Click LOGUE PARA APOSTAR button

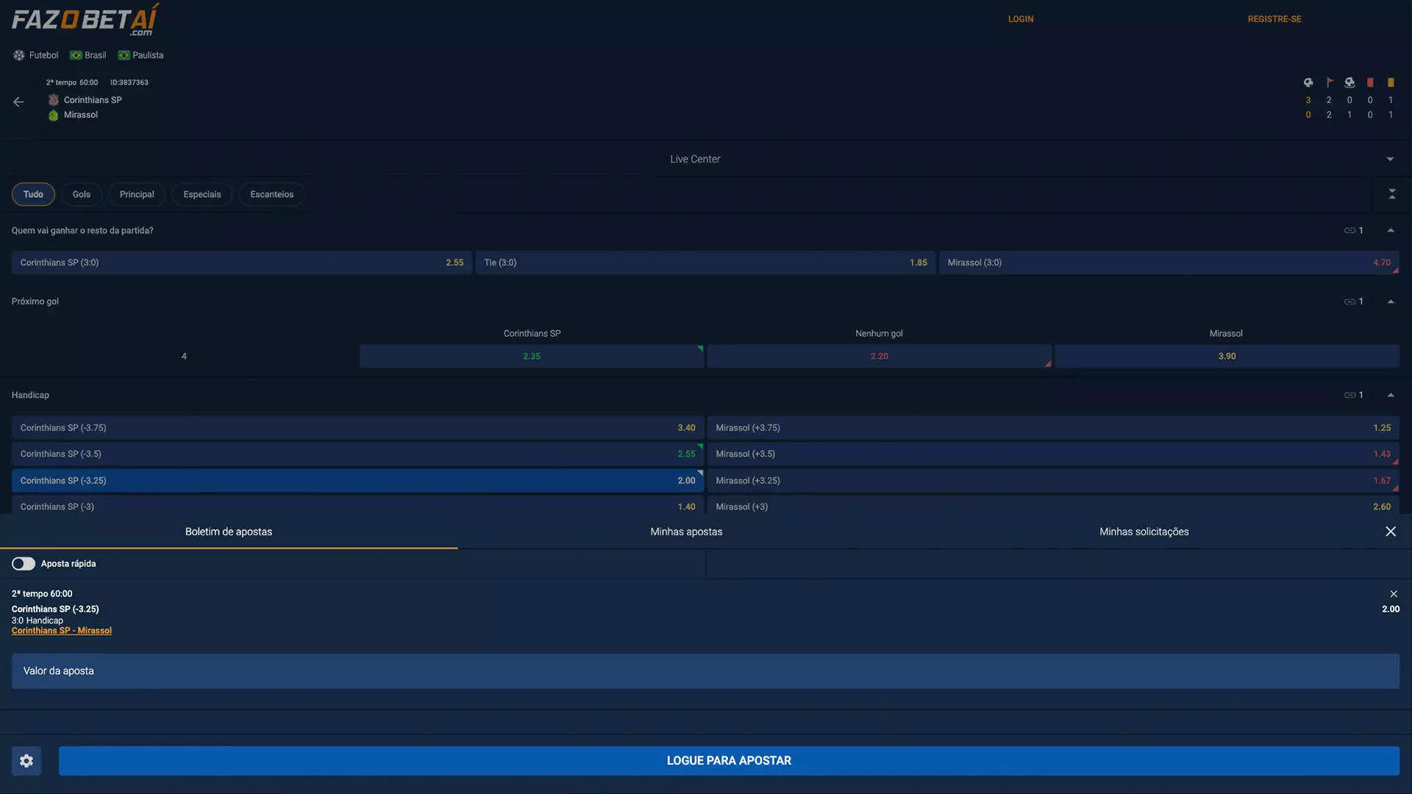point(729,761)
